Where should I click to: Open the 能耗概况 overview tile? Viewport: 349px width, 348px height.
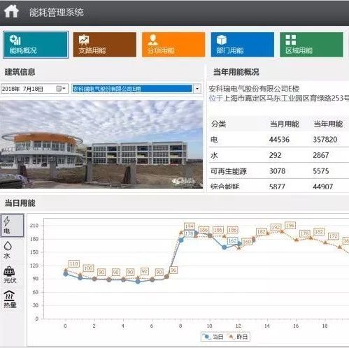pos(36,45)
